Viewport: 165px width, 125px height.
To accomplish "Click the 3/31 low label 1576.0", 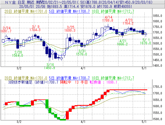I will click(x=81, y=54).
